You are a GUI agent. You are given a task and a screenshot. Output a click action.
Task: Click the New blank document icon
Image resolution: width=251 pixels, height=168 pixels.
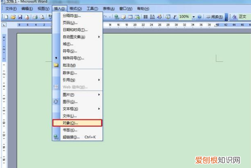6,17
